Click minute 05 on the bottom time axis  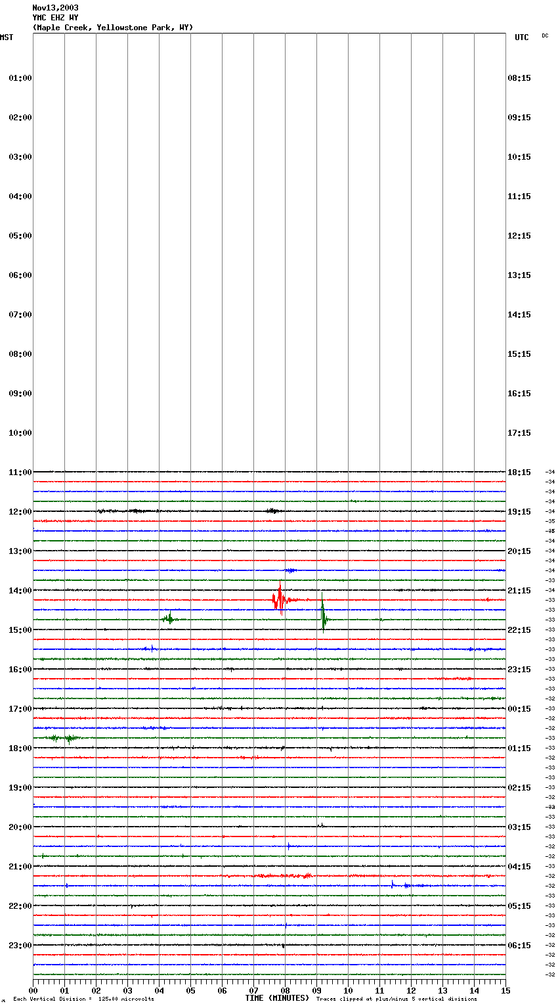(190, 990)
